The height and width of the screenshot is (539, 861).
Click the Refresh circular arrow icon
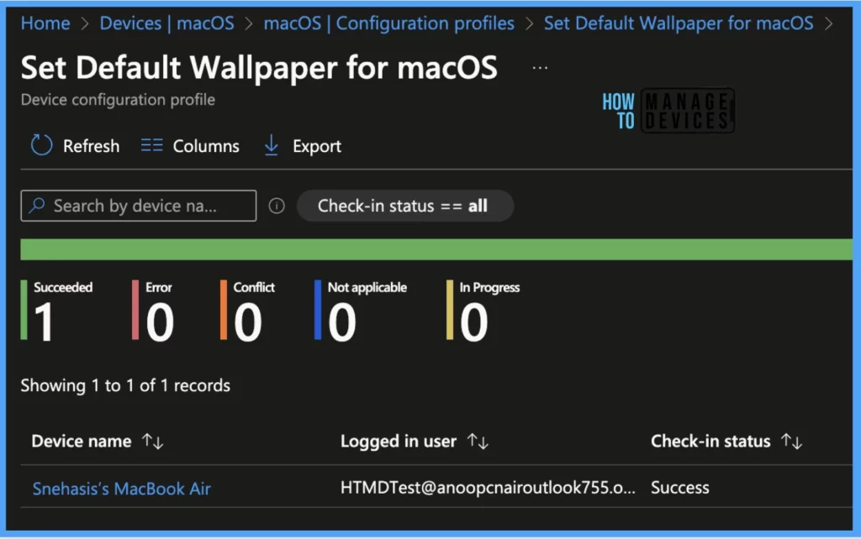(41, 145)
